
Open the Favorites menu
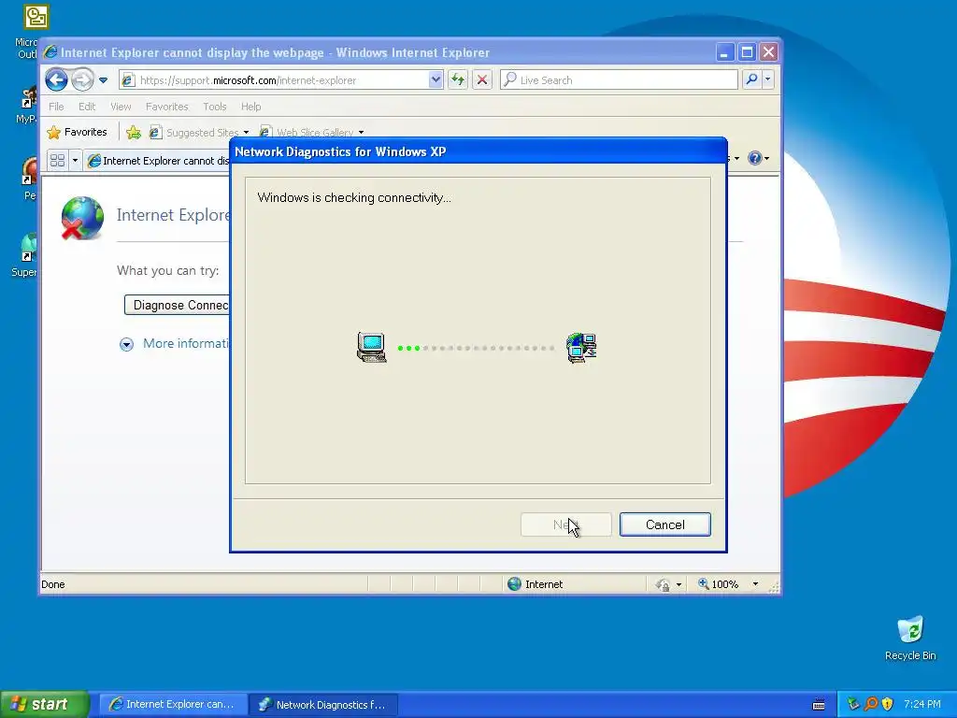[x=166, y=107]
